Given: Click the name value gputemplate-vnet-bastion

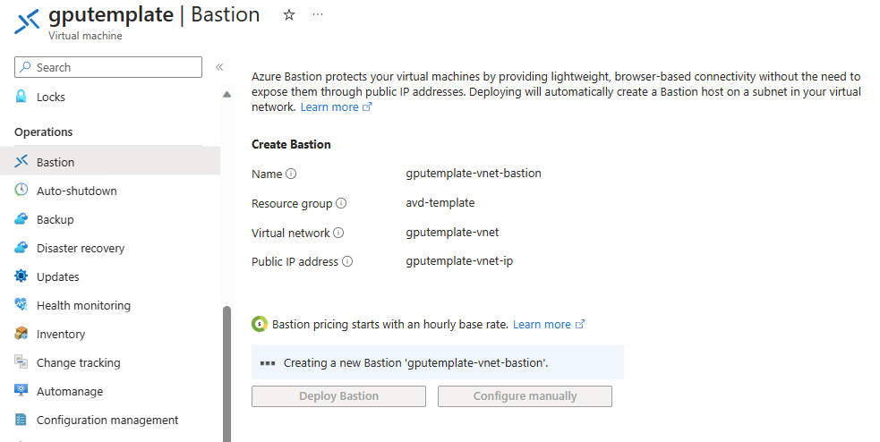Looking at the screenshot, I should coord(474,174).
